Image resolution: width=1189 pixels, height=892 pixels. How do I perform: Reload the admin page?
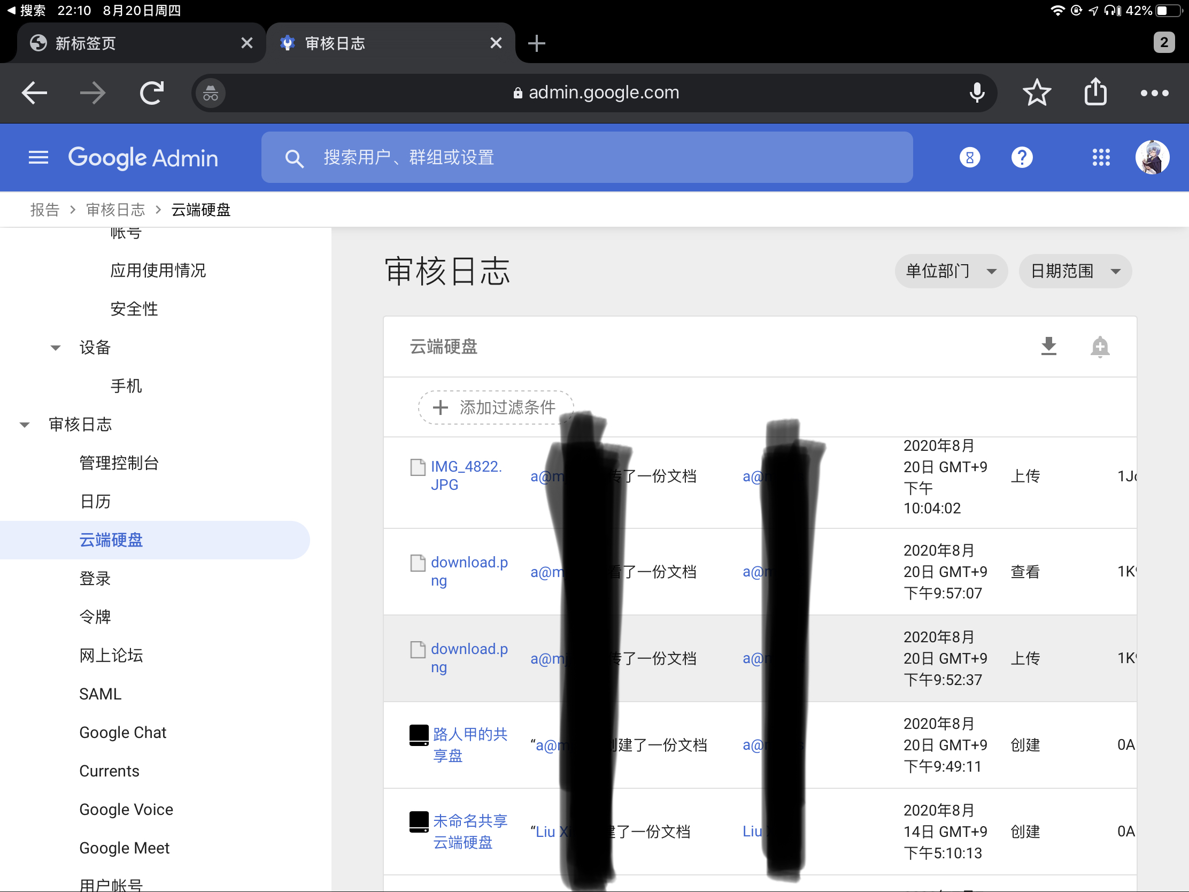(152, 93)
